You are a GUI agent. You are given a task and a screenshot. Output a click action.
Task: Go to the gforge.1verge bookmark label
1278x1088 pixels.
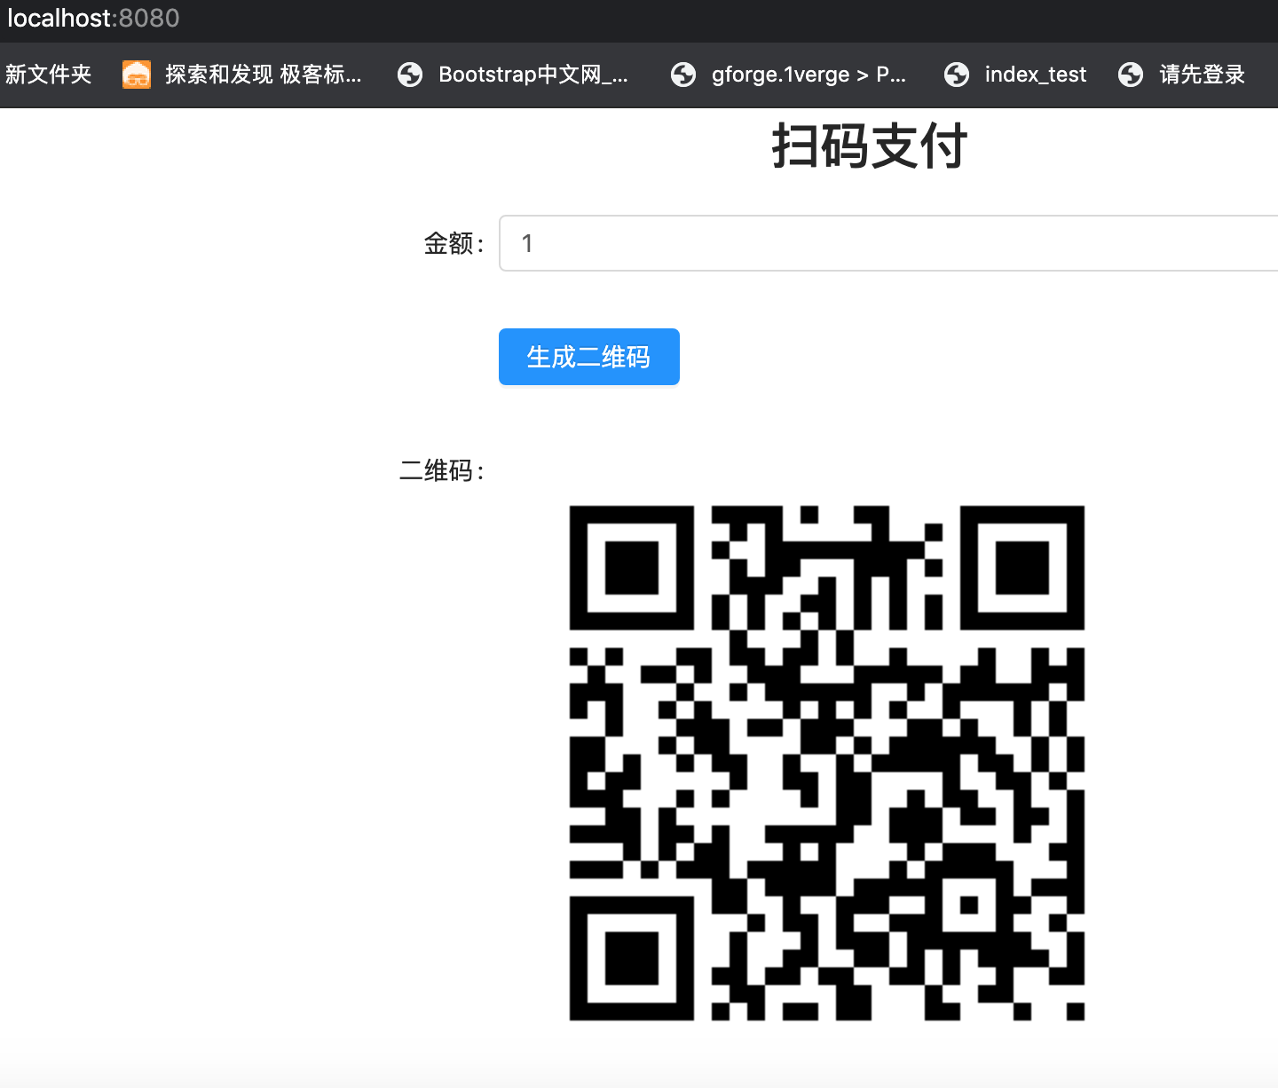pos(808,75)
